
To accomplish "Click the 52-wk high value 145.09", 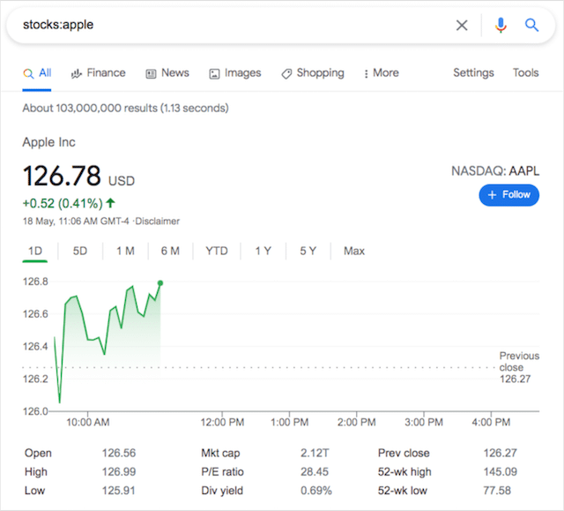I will 500,472.
